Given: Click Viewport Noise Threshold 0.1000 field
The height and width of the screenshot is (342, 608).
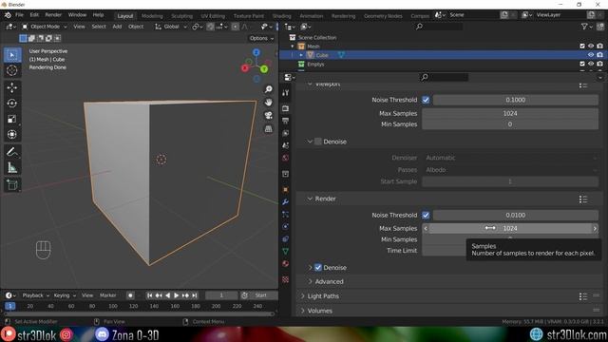Looking at the screenshot, I should (515, 100).
